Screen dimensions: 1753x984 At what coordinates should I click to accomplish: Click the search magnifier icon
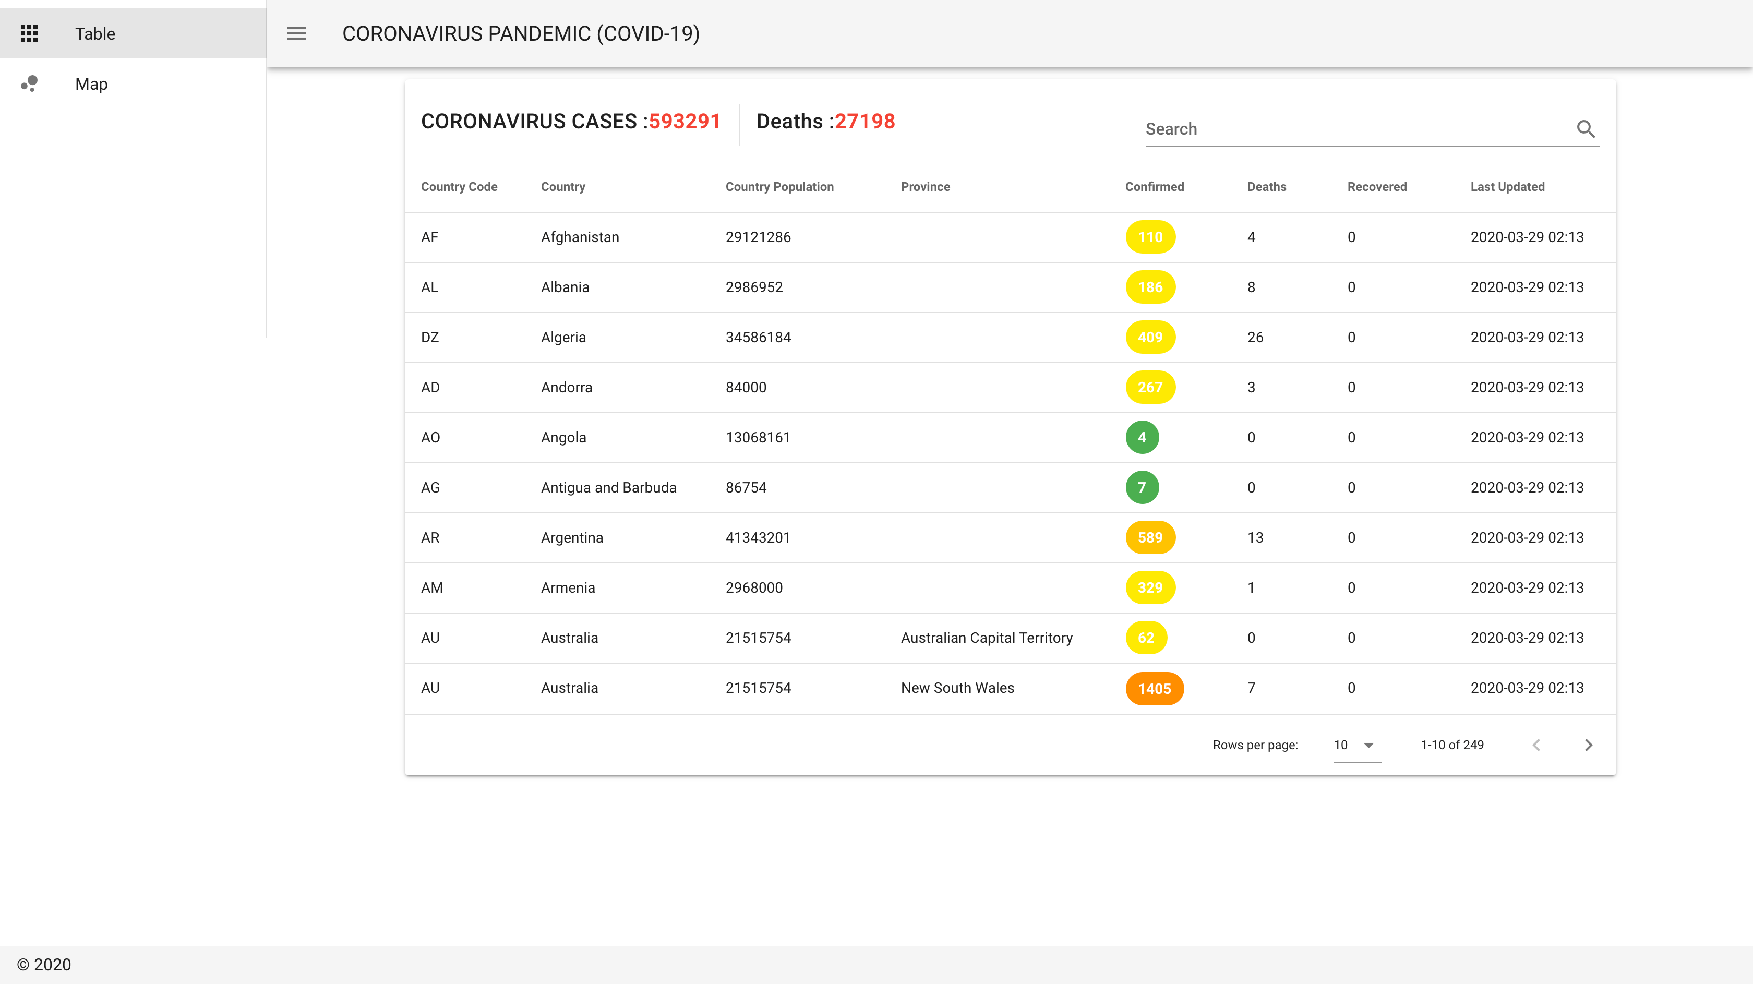pos(1586,129)
